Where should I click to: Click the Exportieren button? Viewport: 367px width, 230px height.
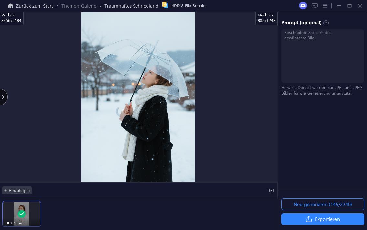point(323,219)
